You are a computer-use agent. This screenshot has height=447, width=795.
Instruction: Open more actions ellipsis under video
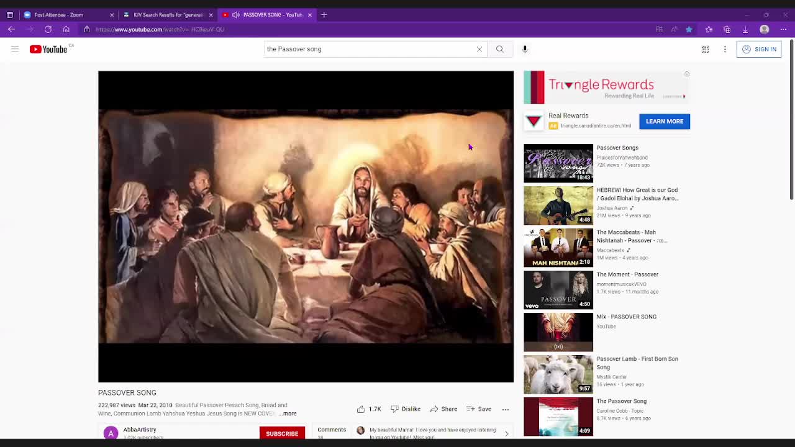[506, 409]
